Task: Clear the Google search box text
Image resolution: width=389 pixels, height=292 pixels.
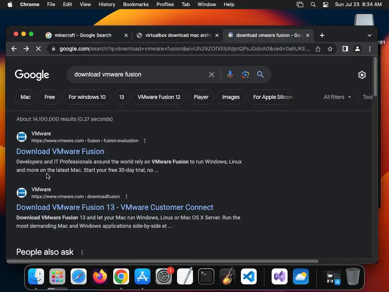Action: pos(211,75)
